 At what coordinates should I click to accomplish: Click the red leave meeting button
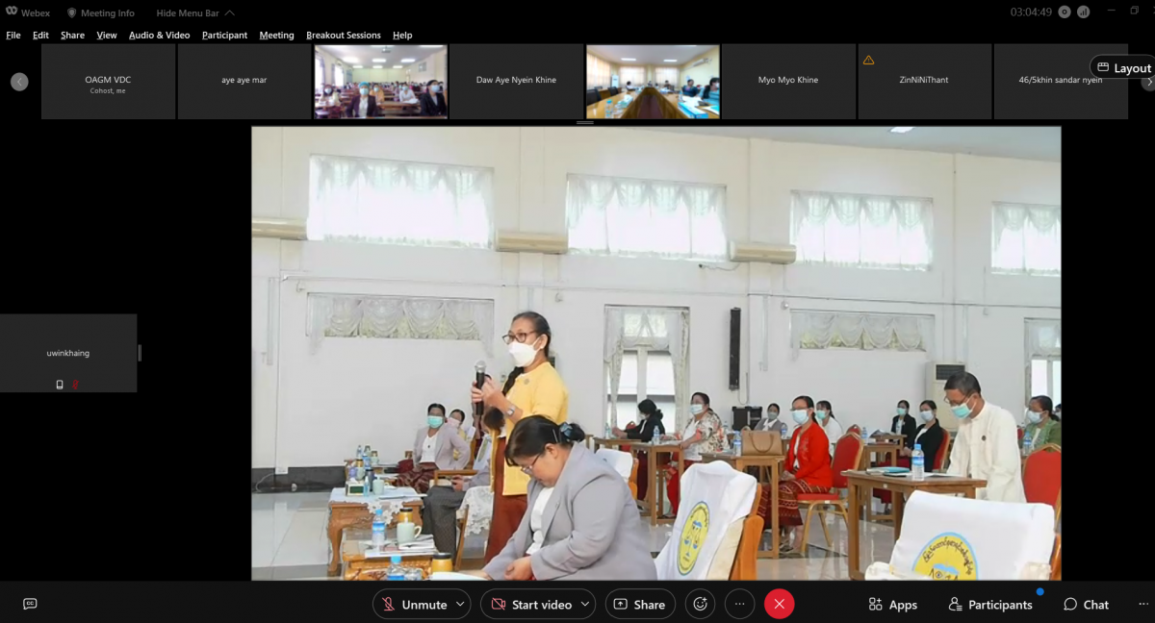pyautogui.click(x=779, y=604)
